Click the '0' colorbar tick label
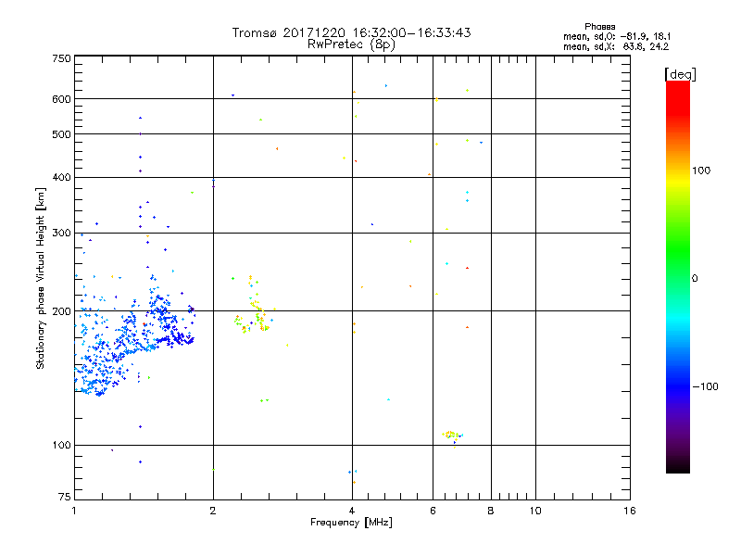 695,279
